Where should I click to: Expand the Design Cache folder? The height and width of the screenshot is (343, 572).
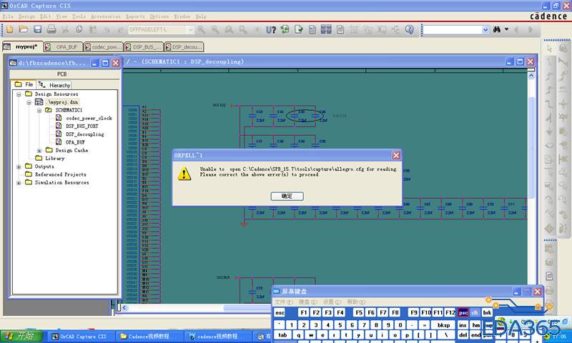coord(39,150)
